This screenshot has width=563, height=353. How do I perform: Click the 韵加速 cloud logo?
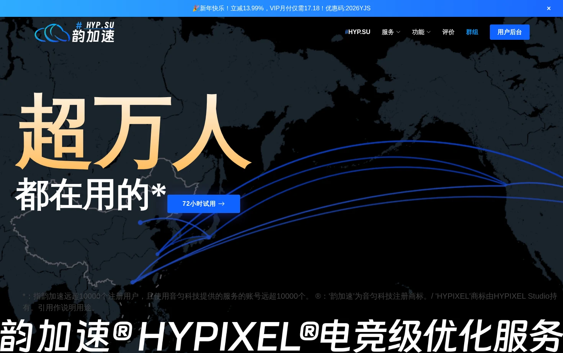click(74, 32)
